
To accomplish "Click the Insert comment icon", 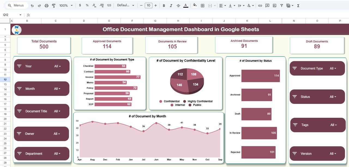I will [267, 5].
